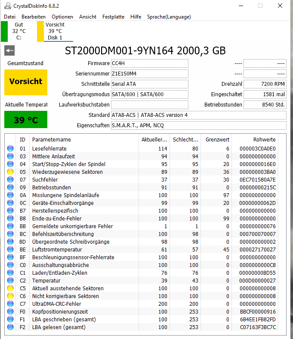Click status orb for Mittlere Anlaufzeit row
The width and height of the screenshot is (293, 339).
pyautogui.click(x=10, y=156)
